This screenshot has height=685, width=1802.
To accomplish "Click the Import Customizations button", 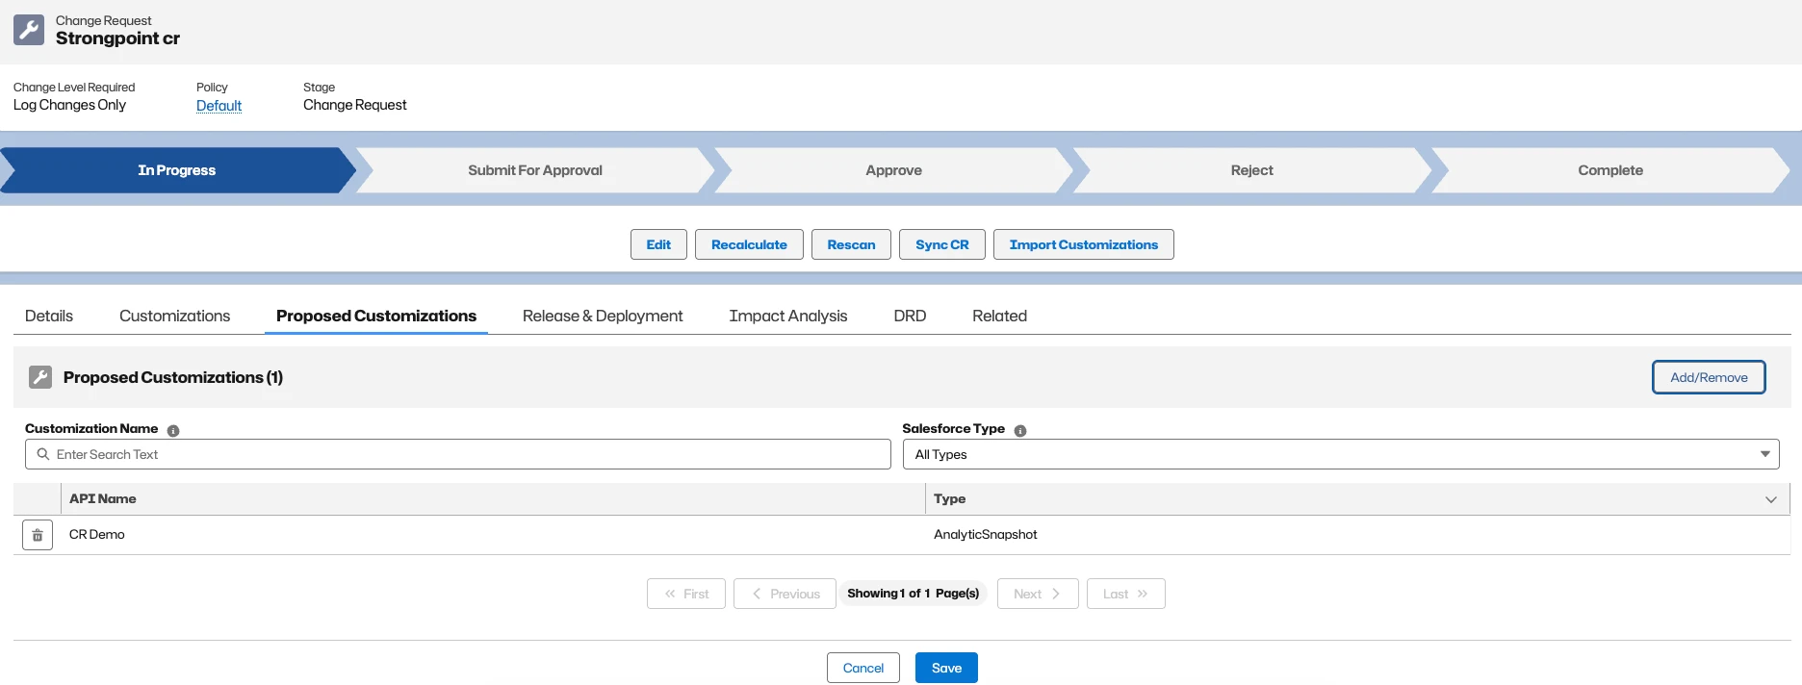I will (1084, 244).
